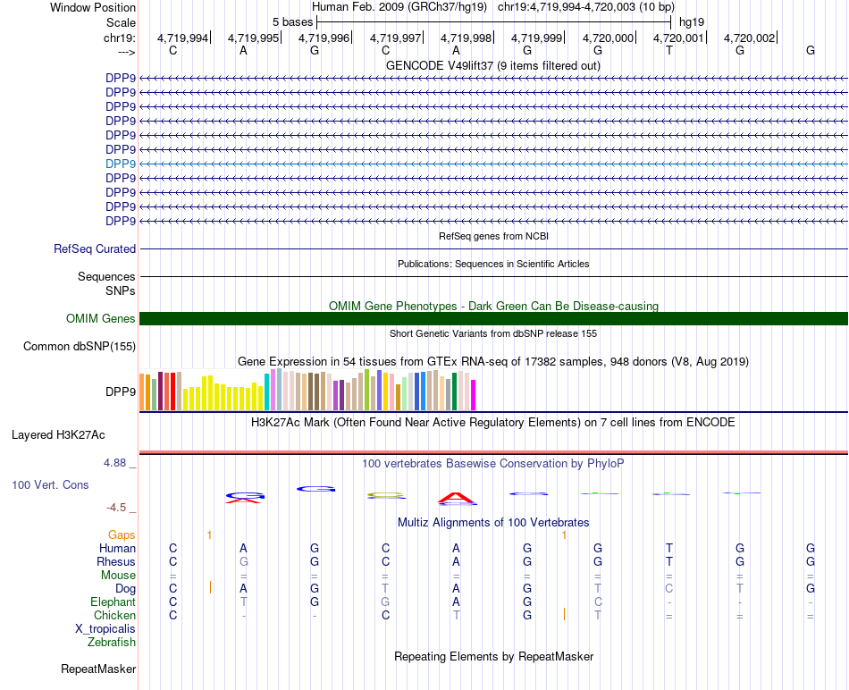Click the X_tropicalis species label
849x690 pixels.
point(105,628)
